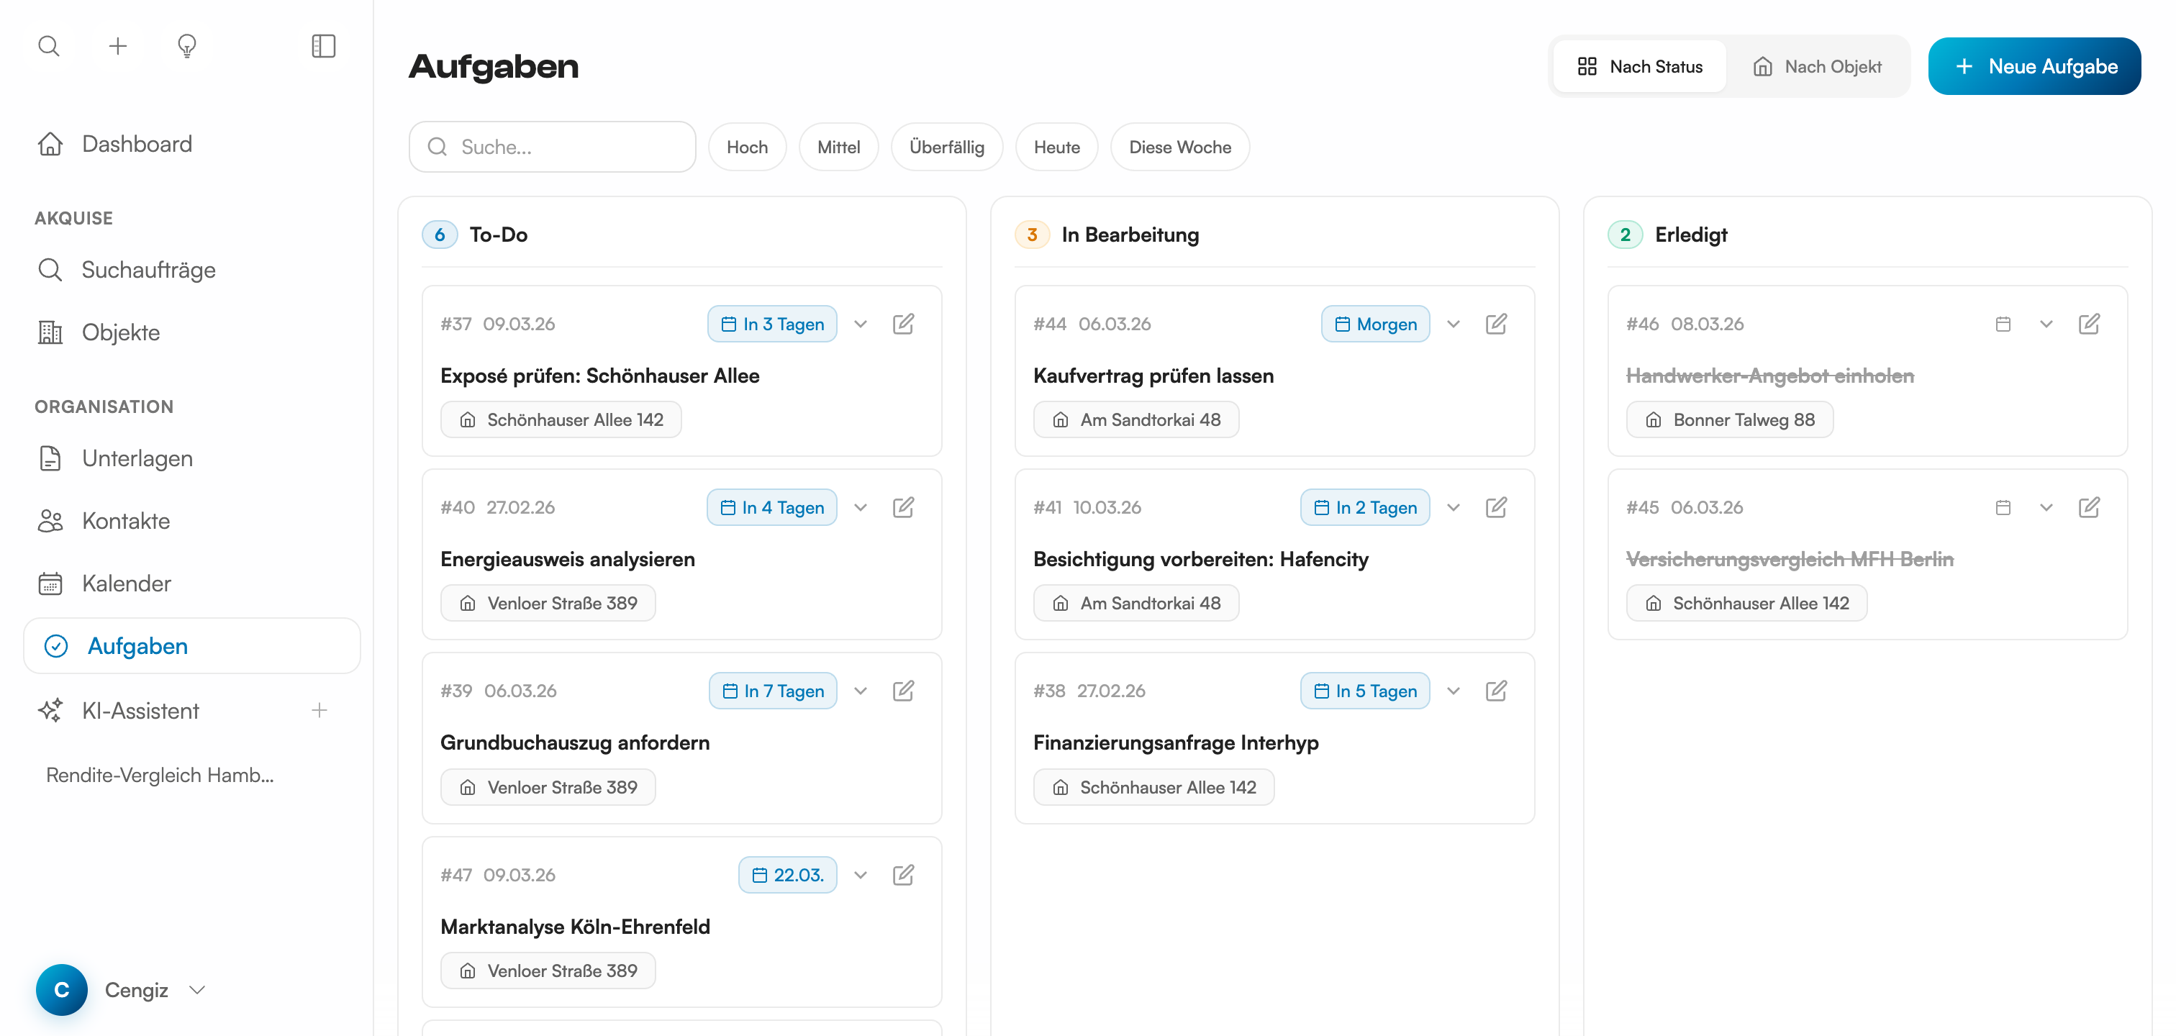The image size is (2176, 1036).
Task: Expand chevron on task #40 Energieausweis analysieren
Action: [x=860, y=507]
